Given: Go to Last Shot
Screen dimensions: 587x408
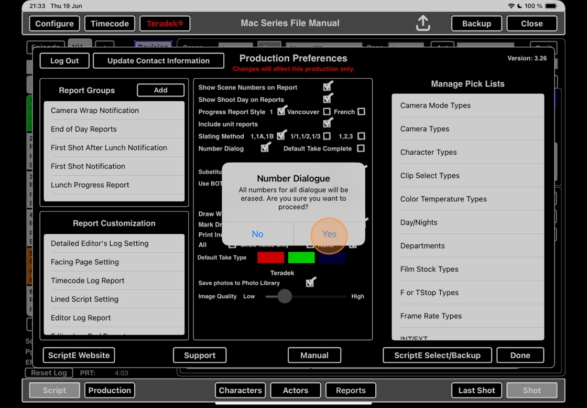Looking at the screenshot, I should (x=476, y=390).
